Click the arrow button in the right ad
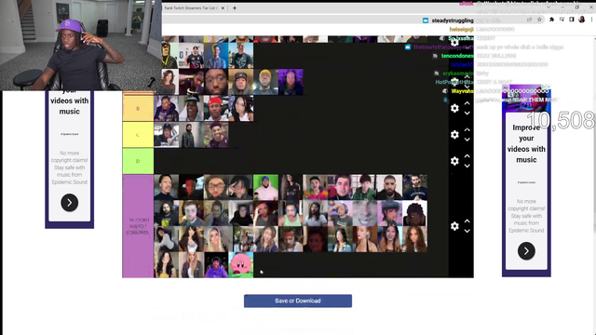Viewport: 596px width, 335px height. point(526,250)
